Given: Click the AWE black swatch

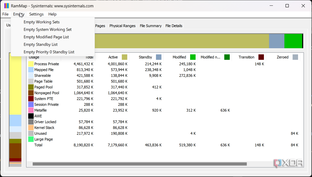Looking at the screenshot, I should point(31,116).
